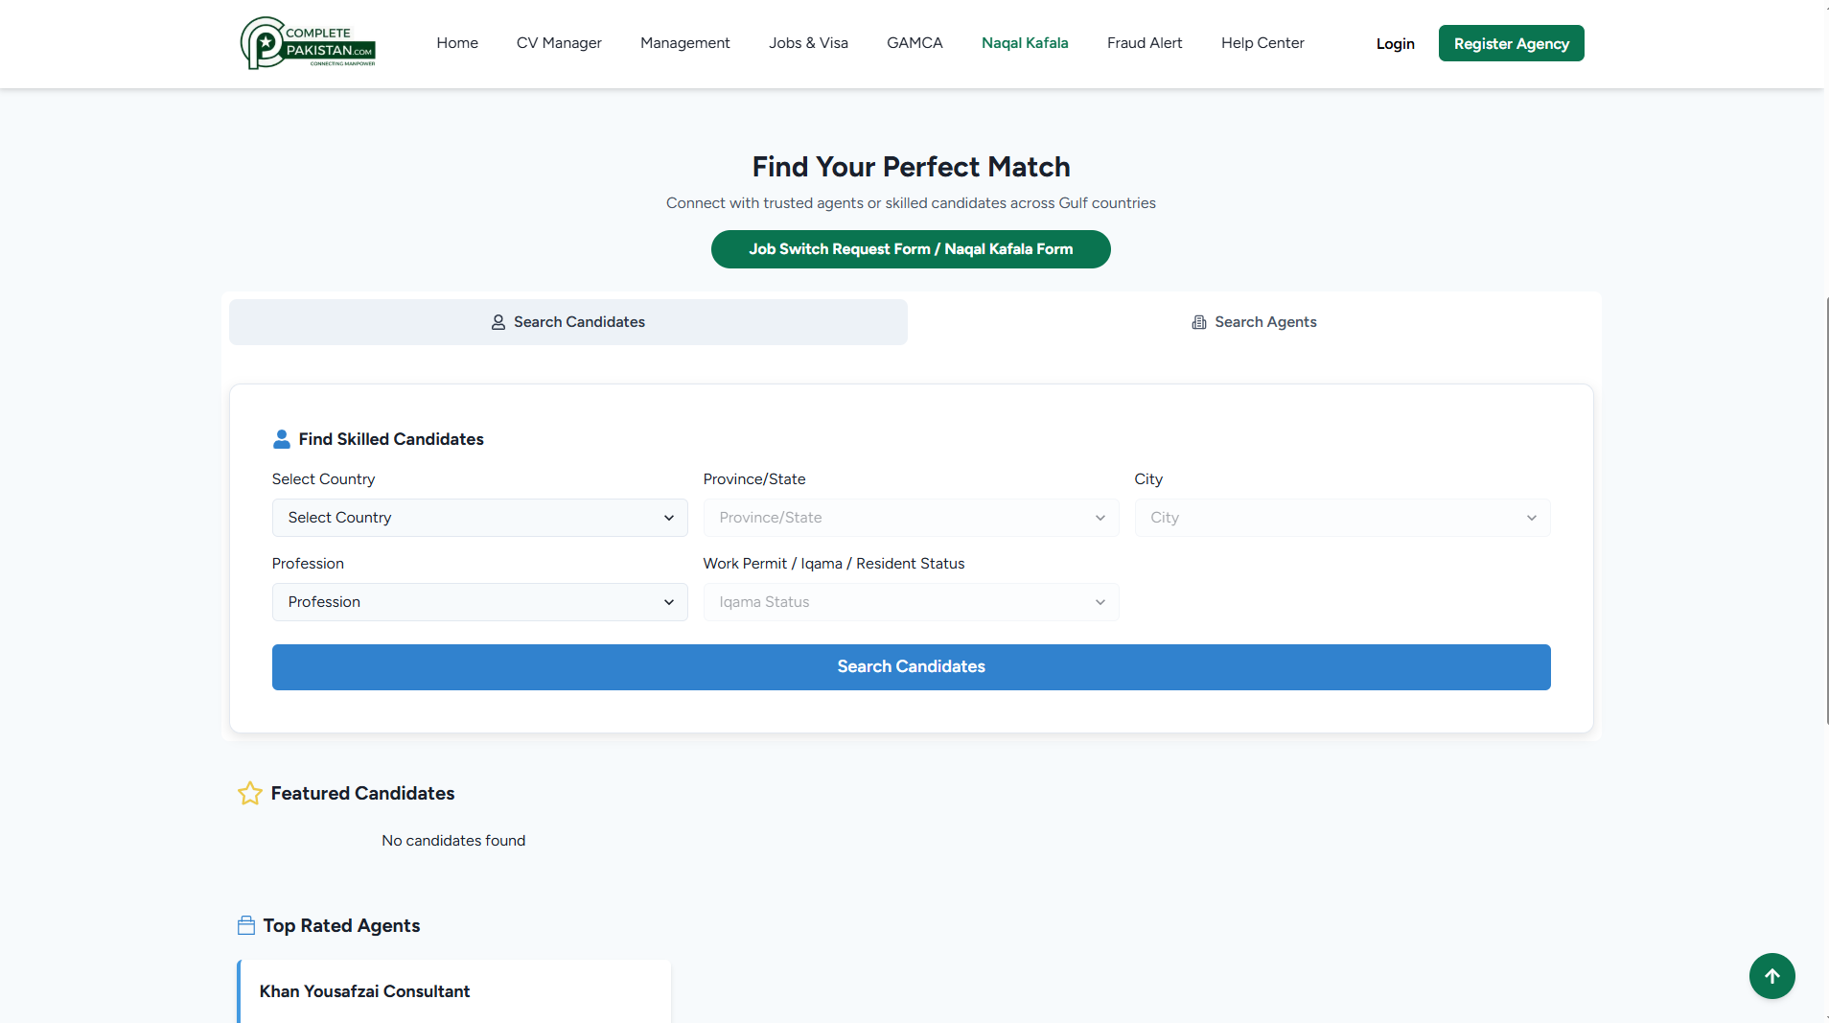Open the Select Country dropdown
Image resolution: width=1829 pixels, height=1023 pixels.
coord(479,518)
